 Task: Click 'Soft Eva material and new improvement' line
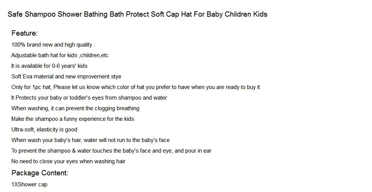tap(66, 76)
